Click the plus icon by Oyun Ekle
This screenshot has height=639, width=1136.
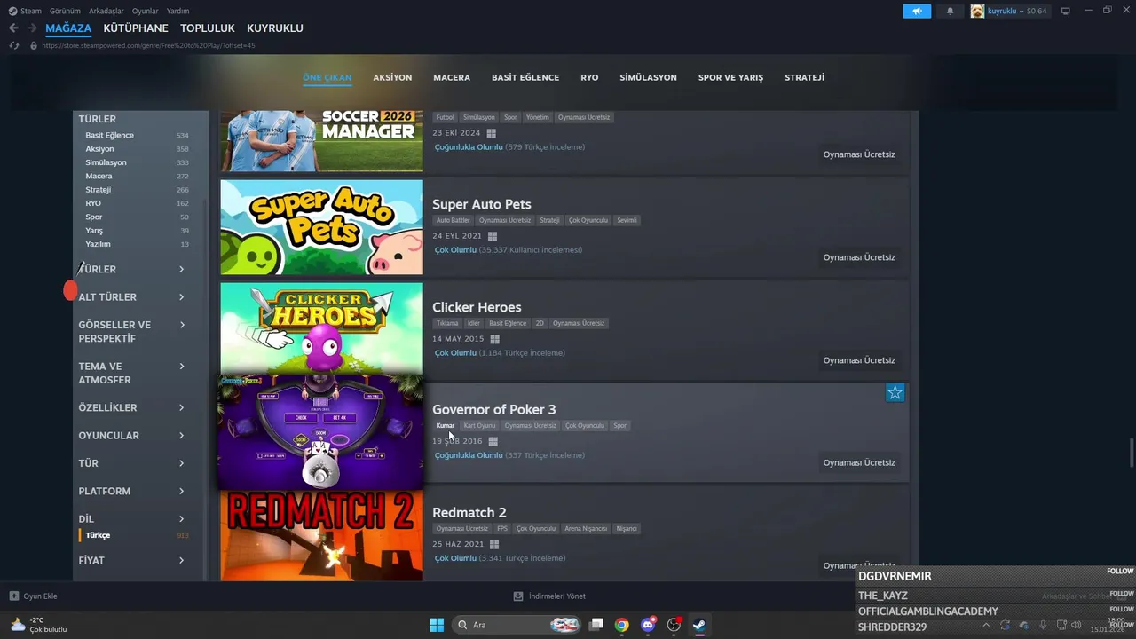click(x=13, y=596)
